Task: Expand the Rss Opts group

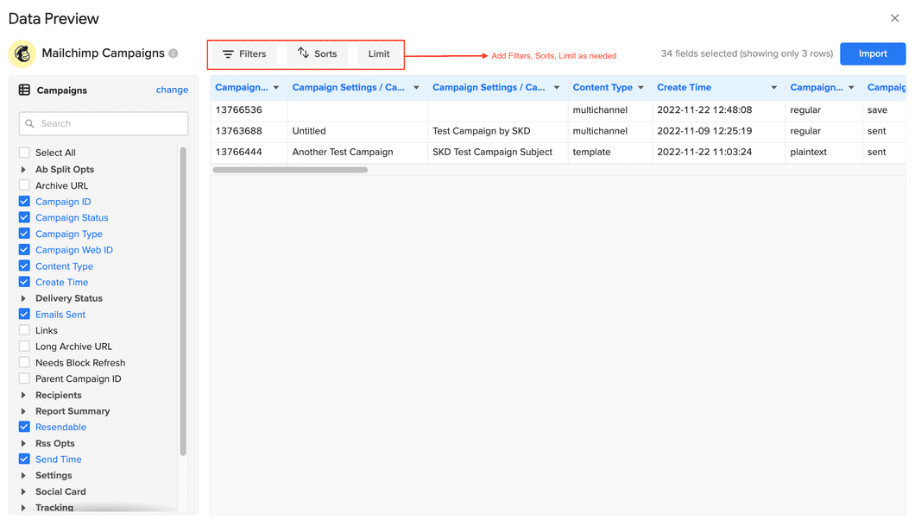Action: [x=23, y=443]
